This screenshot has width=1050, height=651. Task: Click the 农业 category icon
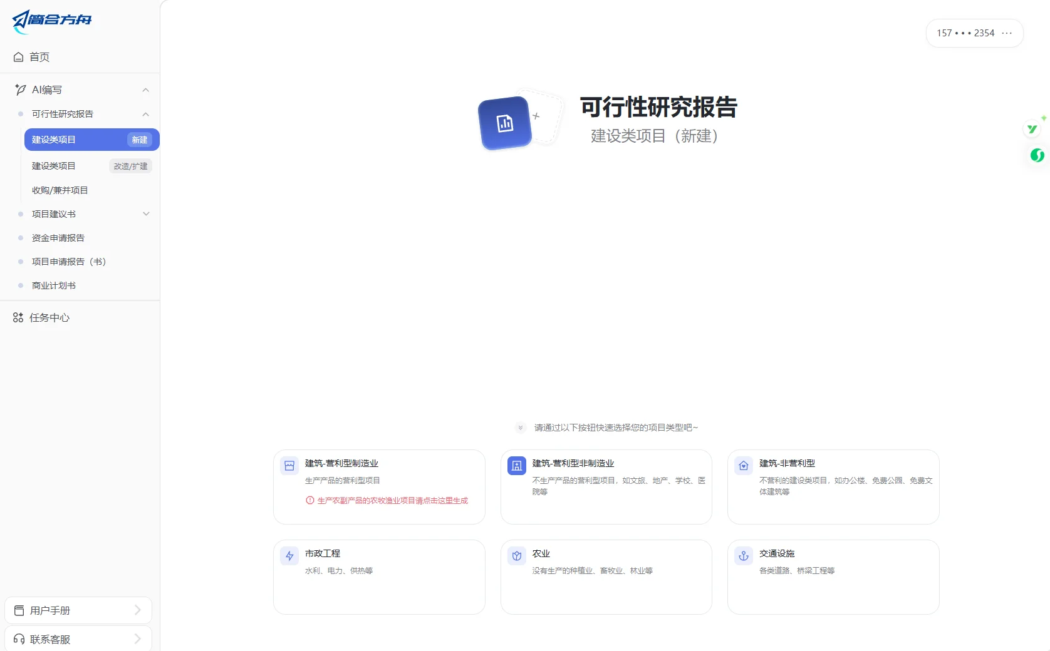click(516, 556)
